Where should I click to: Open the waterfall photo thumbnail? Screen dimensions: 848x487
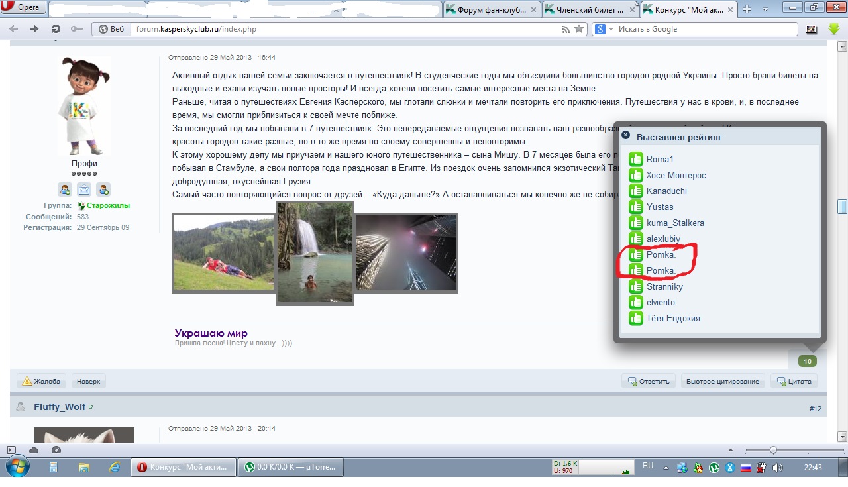click(315, 253)
